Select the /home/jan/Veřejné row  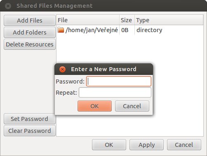point(130,30)
